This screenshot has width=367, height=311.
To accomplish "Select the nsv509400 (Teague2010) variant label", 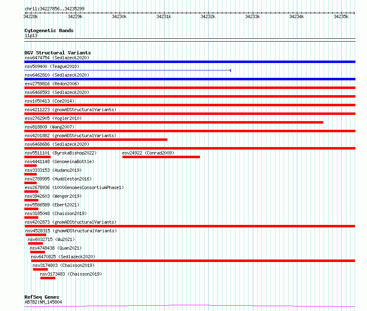I will click(x=52, y=66).
